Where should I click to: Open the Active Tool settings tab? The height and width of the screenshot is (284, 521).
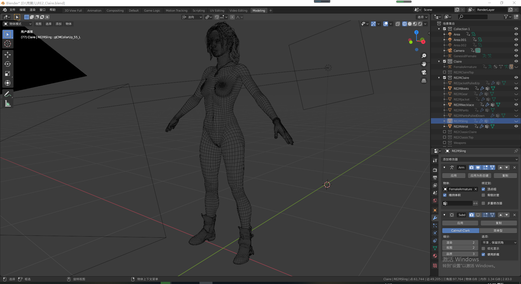pos(435,160)
